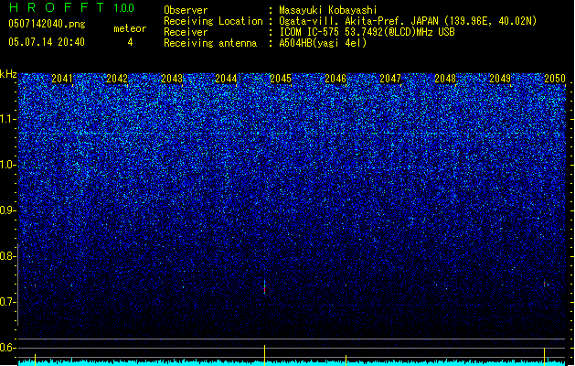The width and height of the screenshot is (575, 366).
Task: Click the 1.0 kHz axis label
Action: (x=8, y=165)
